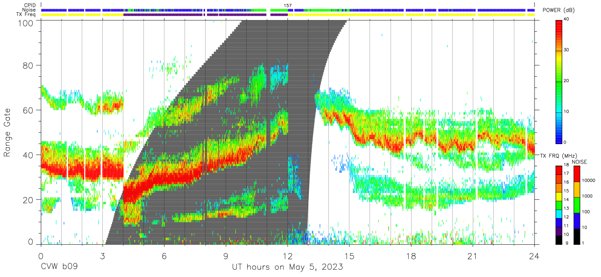Screen dimensions: 601x277
Task: Click noise legend value 10000
Action: pos(589,180)
